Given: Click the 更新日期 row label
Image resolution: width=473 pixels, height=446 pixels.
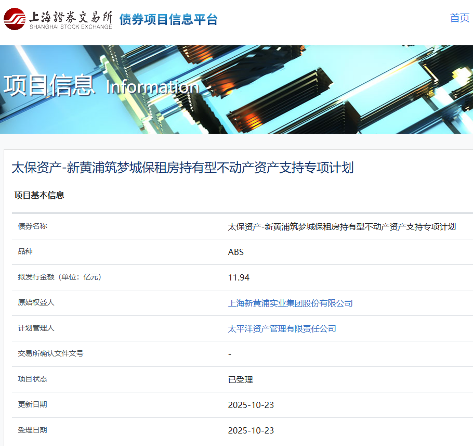Looking at the screenshot, I should 32,404.
